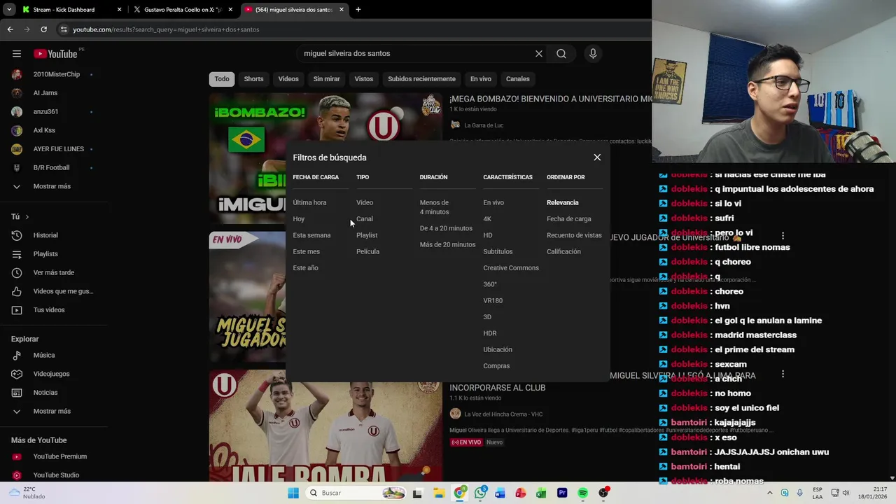Open the YouTube hamburger guide menu
The height and width of the screenshot is (504, 896).
tap(17, 54)
